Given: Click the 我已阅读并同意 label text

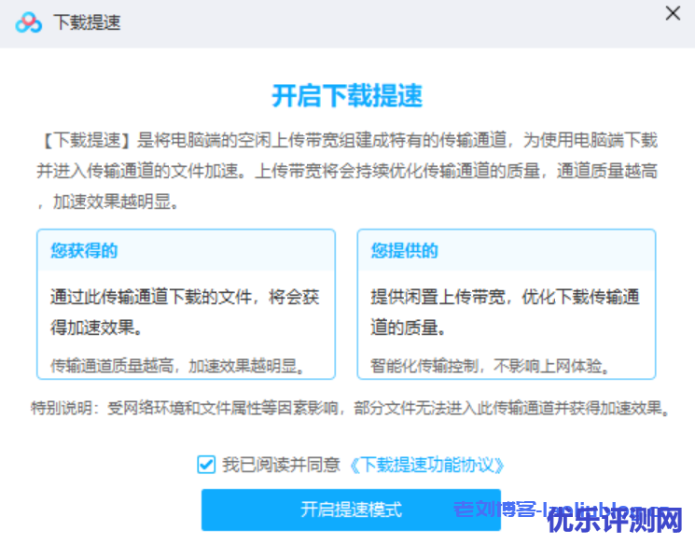Looking at the screenshot, I should coord(281,465).
